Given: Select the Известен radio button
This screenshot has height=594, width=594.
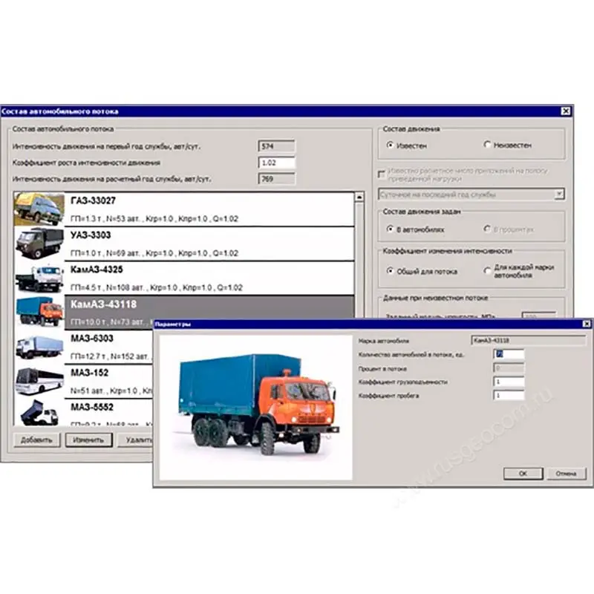Looking at the screenshot, I should click(x=391, y=146).
